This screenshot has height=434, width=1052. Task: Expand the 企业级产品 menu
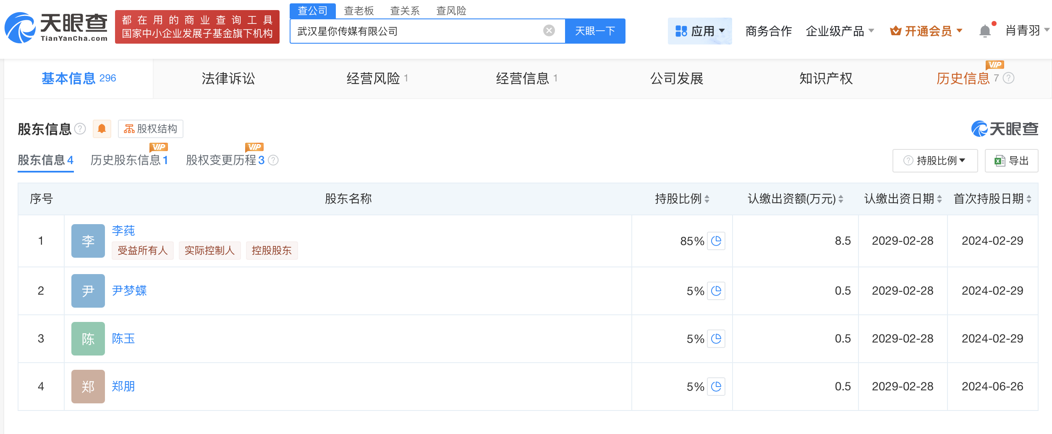tap(840, 31)
